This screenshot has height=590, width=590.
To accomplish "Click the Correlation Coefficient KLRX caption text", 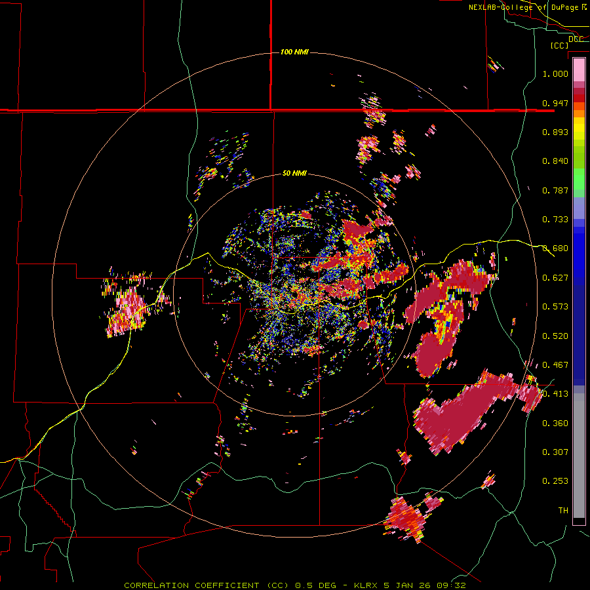I will coord(295,585).
